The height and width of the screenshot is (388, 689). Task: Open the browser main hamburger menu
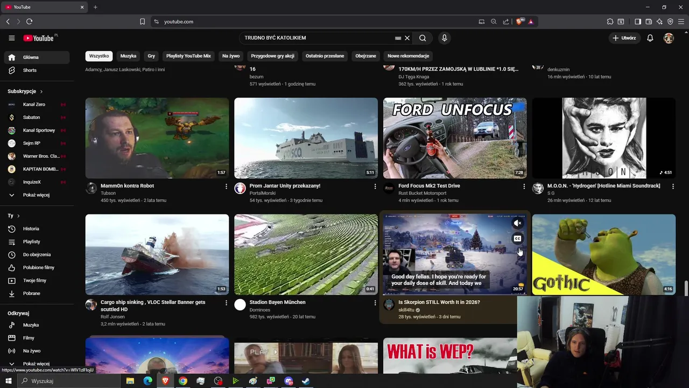tap(681, 22)
